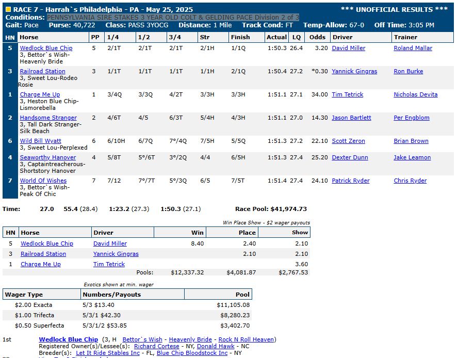The height and width of the screenshot is (358, 458).
Task: Open trainer Per Engblom page
Action: coord(411,118)
